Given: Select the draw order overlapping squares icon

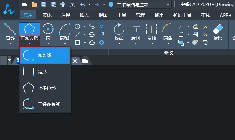Looking at the screenshot, I should point(181,43).
